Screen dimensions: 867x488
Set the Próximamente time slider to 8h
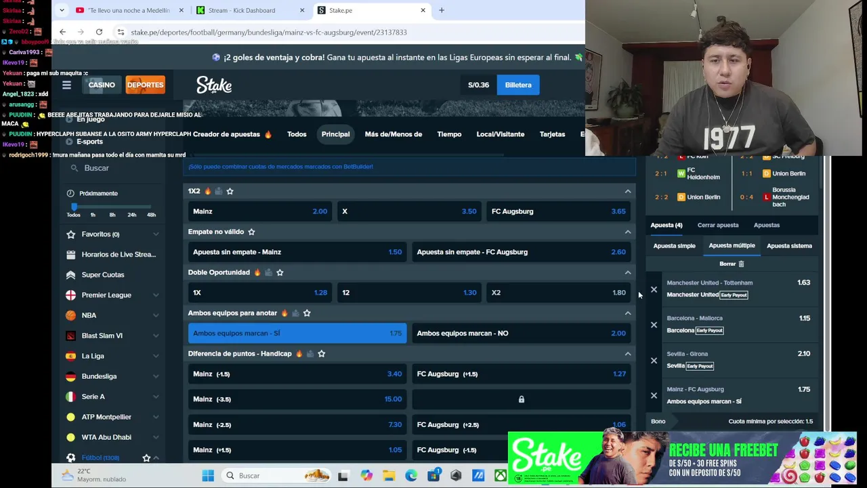coord(112,215)
